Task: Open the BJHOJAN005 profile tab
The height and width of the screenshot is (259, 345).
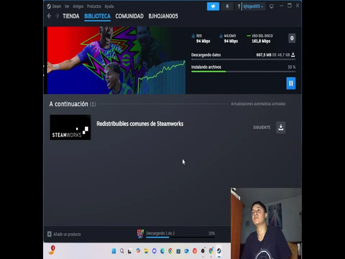Action: click(163, 16)
